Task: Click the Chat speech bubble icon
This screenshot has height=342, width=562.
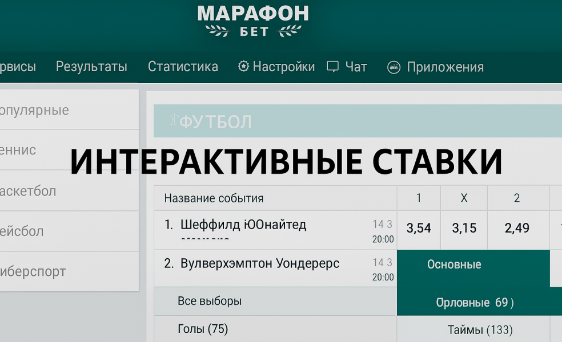Action: [x=332, y=67]
